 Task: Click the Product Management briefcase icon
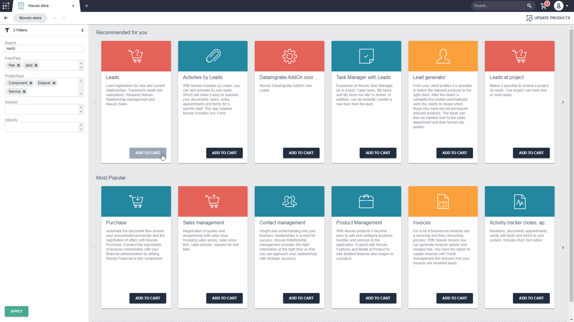366,201
